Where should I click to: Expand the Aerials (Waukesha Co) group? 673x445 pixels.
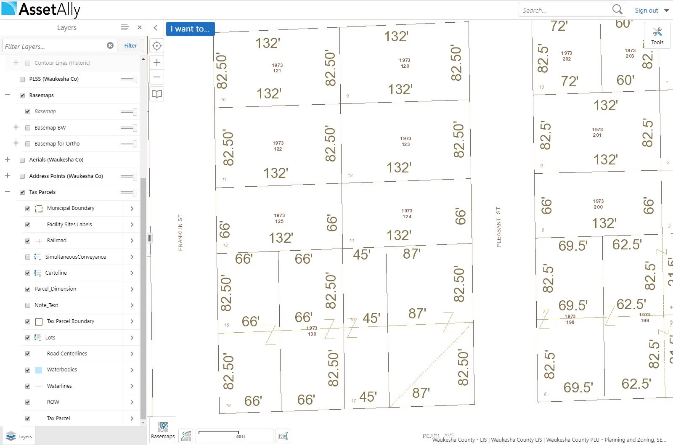pyautogui.click(x=8, y=159)
